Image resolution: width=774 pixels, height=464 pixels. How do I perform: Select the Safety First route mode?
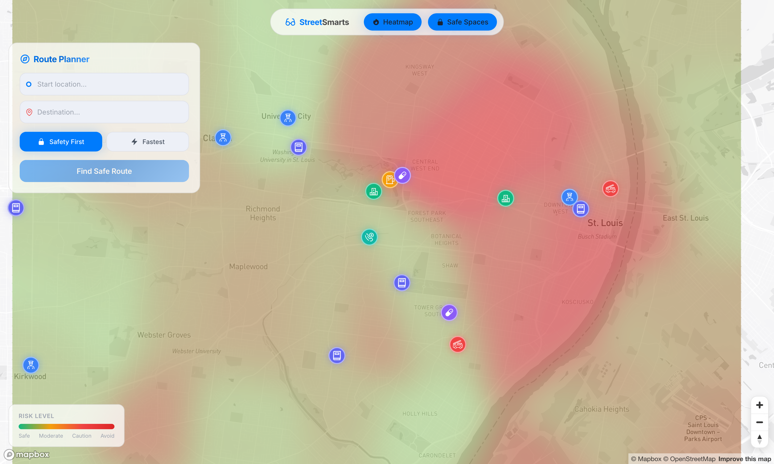[x=61, y=142]
